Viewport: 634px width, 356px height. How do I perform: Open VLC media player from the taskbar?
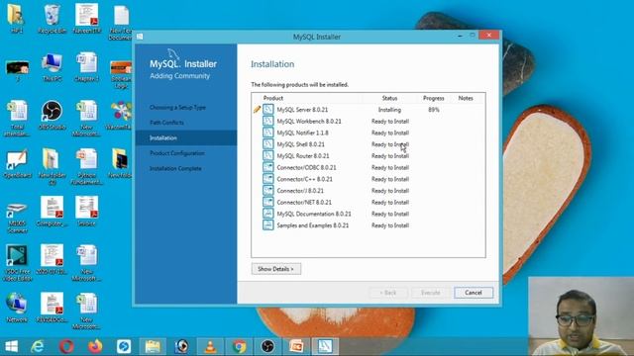coord(210,346)
